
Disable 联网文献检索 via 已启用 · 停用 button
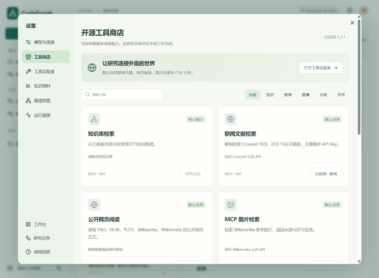(x=326, y=174)
